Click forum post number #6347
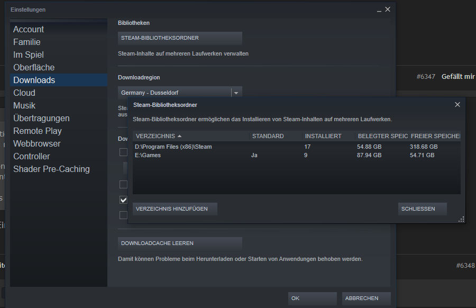476x308 pixels. coord(426,77)
